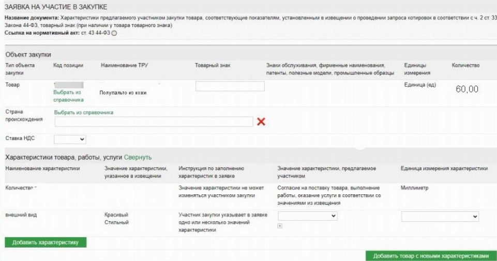Click the Стильный characteristic value text

[x=116, y=222]
